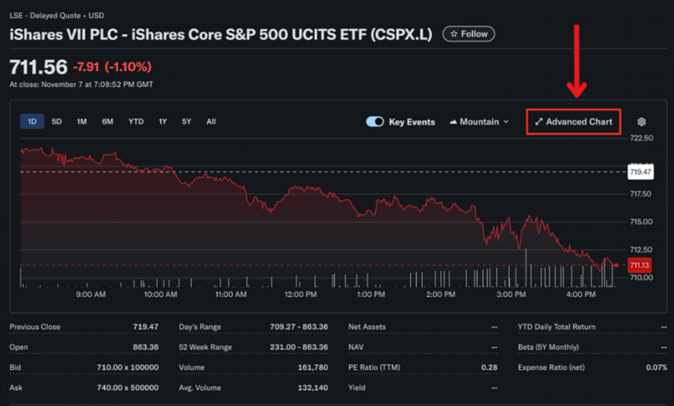Click the 12:00 PM axis label
The image size is (674, 406).
pos(300,295)
